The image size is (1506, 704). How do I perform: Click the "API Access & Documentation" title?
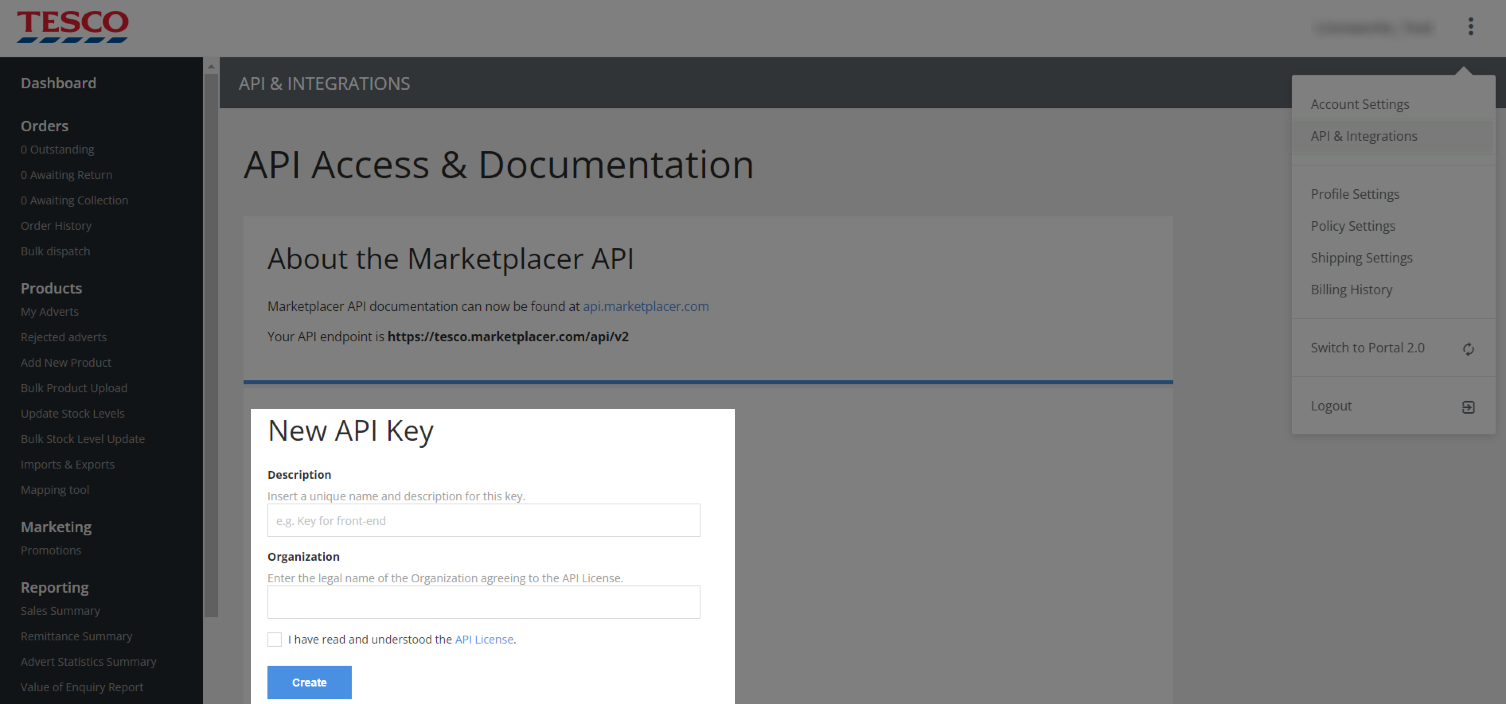tap(499, 164)
